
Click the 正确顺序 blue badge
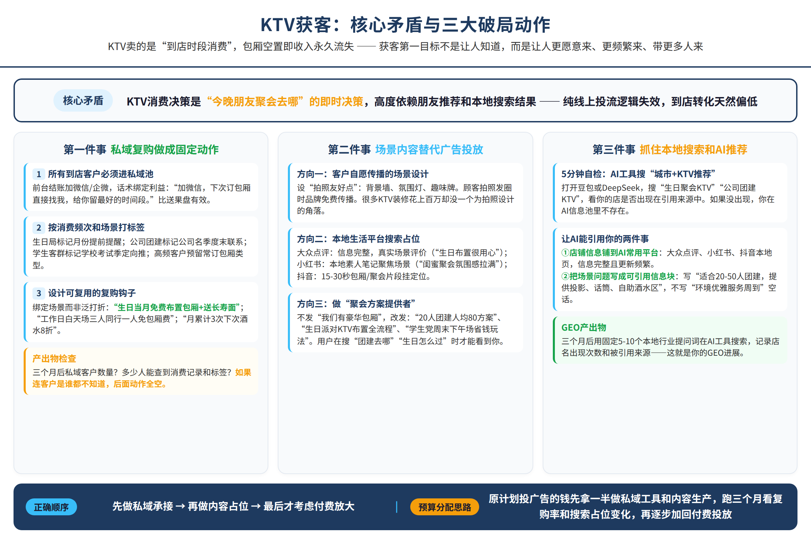click(x=51, y=507)
